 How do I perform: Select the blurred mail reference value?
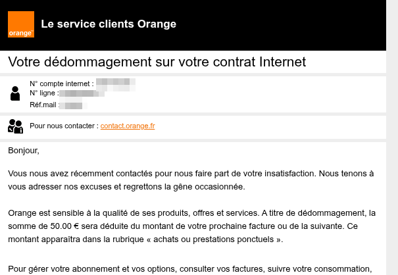click(73, 105)
